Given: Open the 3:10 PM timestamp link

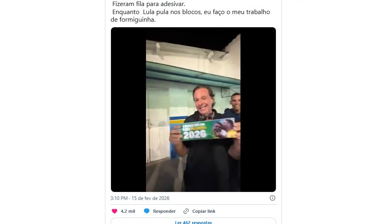Looking at the screenshot, I should (x=119, y=198).
